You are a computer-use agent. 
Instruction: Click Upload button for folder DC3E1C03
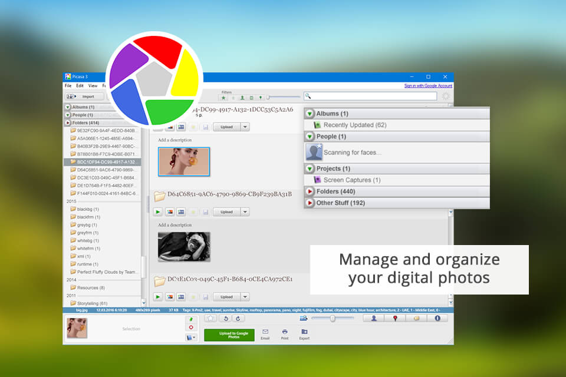[x=226, y=297]
